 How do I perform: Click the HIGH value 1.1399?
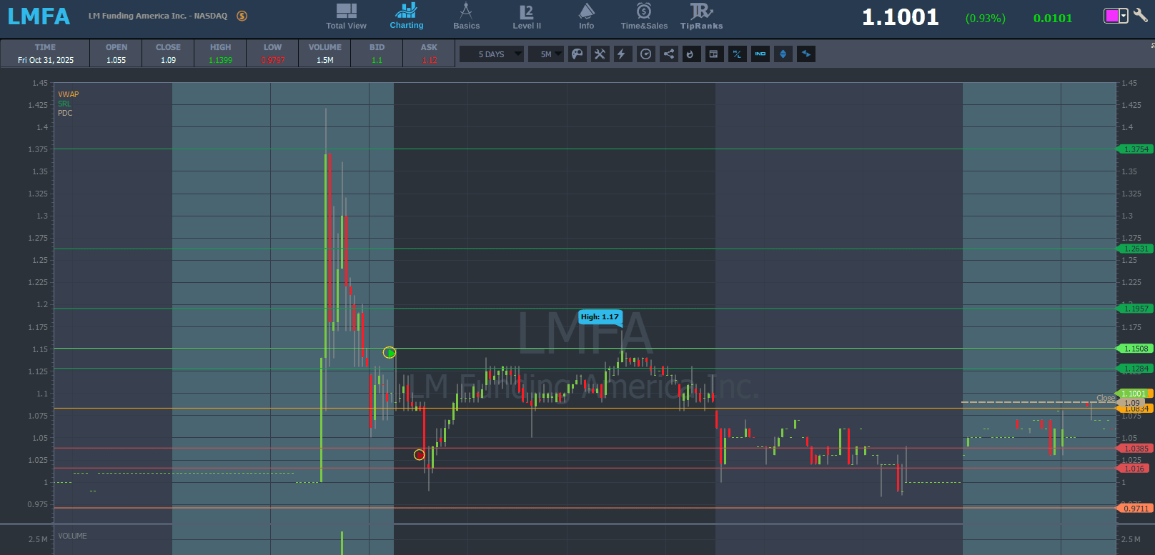221,60
